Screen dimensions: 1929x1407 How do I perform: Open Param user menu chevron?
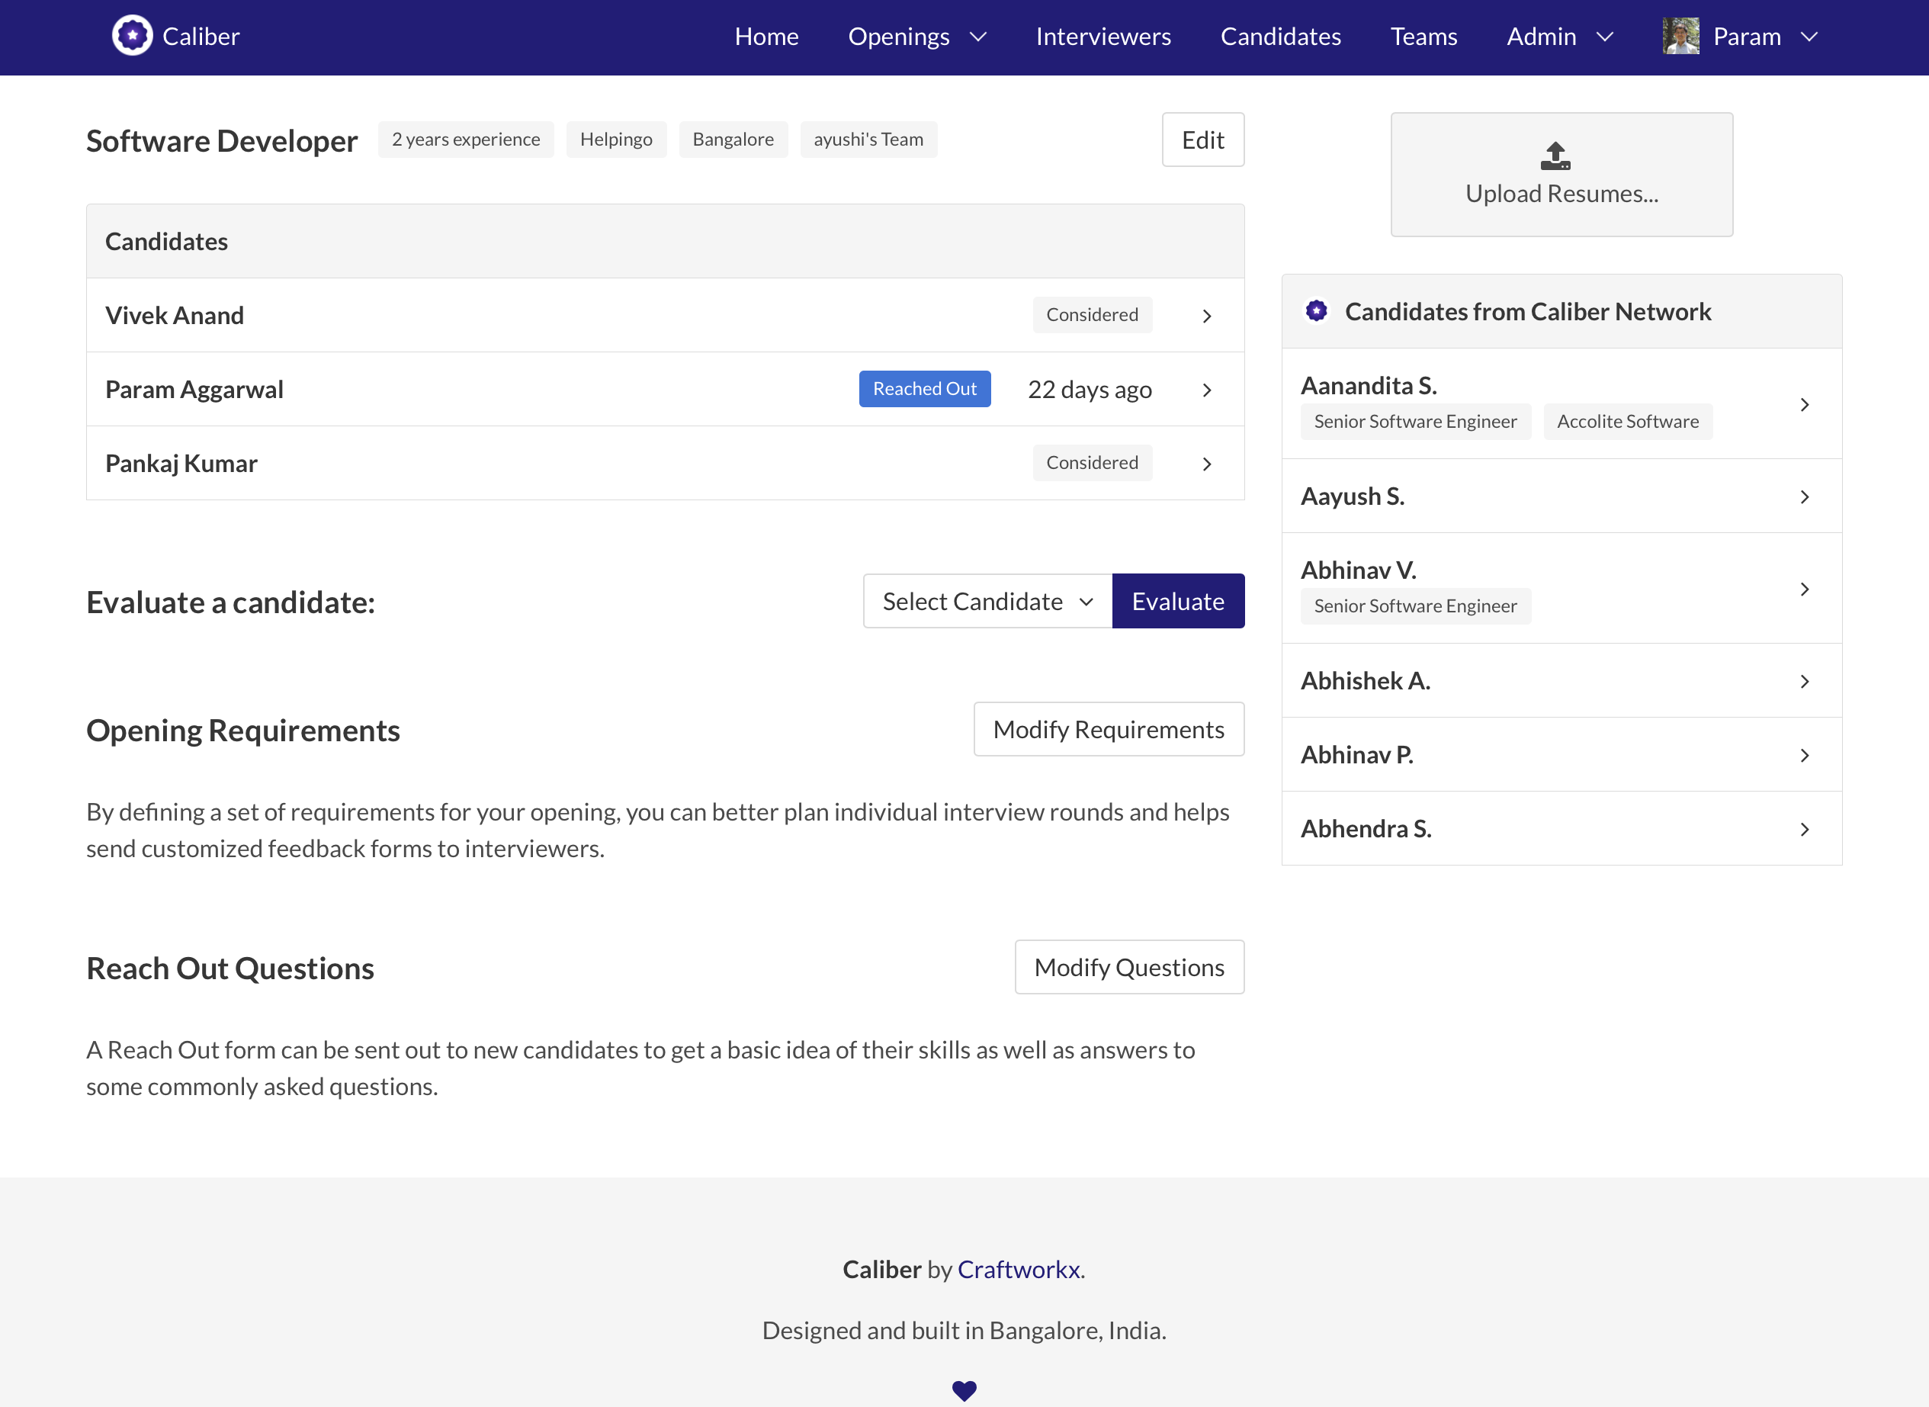coord(1809,37)
